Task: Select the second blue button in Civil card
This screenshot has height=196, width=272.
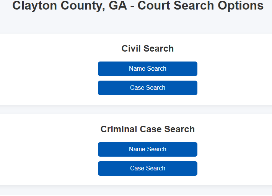Action: point(148,88)
